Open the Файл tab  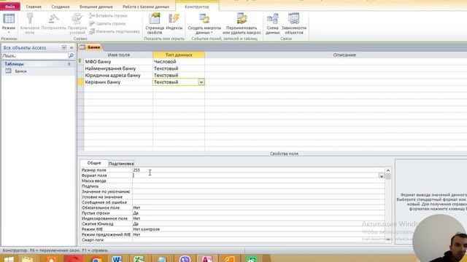(x=9, y=7)
